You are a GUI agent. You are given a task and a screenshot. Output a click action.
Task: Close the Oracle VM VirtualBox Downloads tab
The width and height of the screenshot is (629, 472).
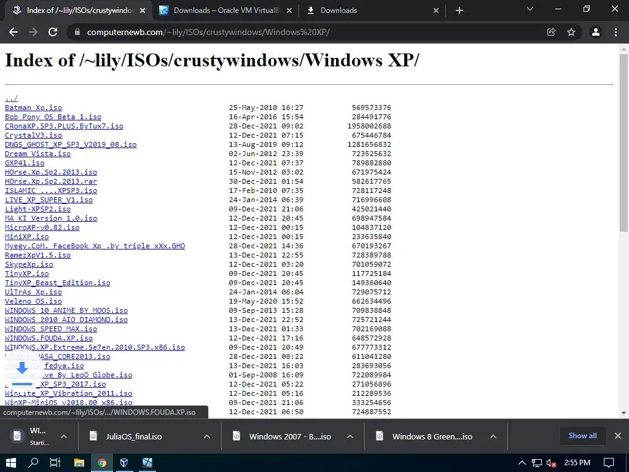[x=289, y=10]
